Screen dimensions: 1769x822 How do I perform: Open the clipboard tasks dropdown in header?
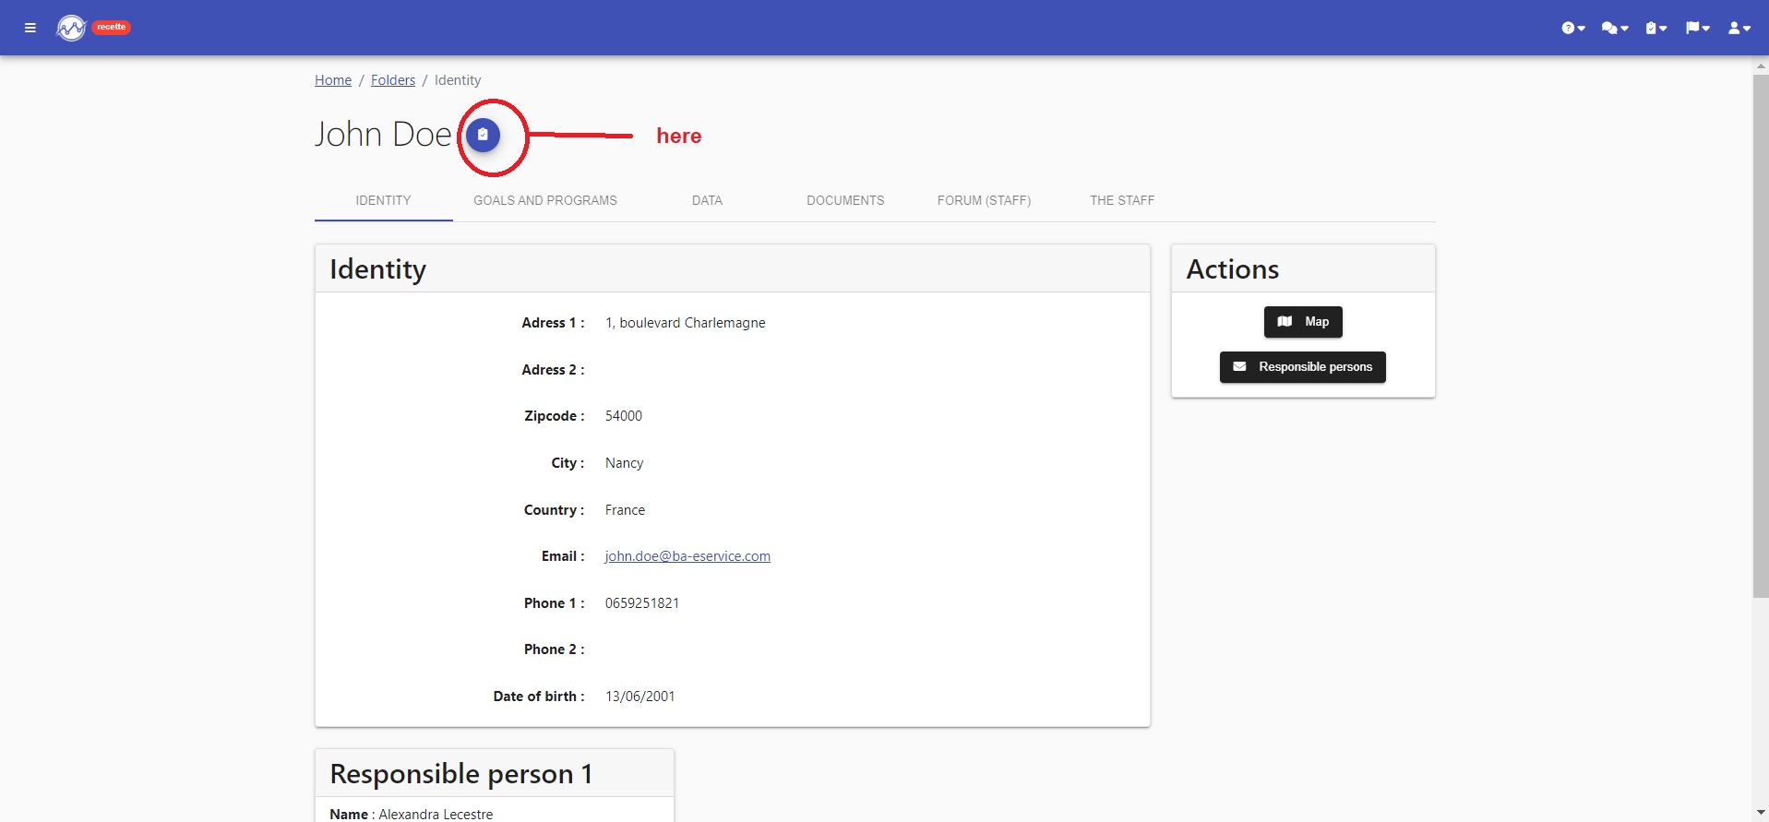point(1656,28)
